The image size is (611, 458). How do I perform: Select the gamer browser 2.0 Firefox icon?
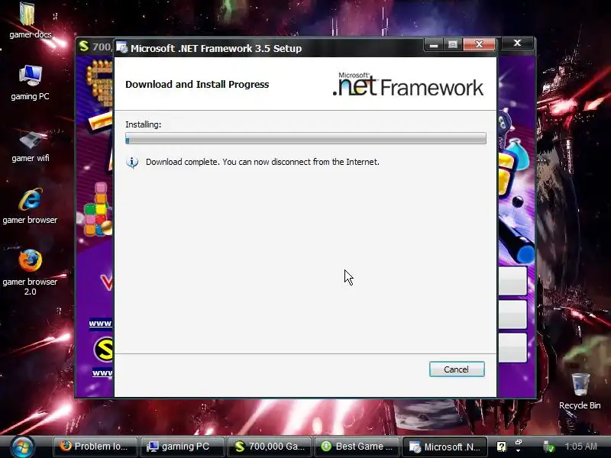(30, 273)
